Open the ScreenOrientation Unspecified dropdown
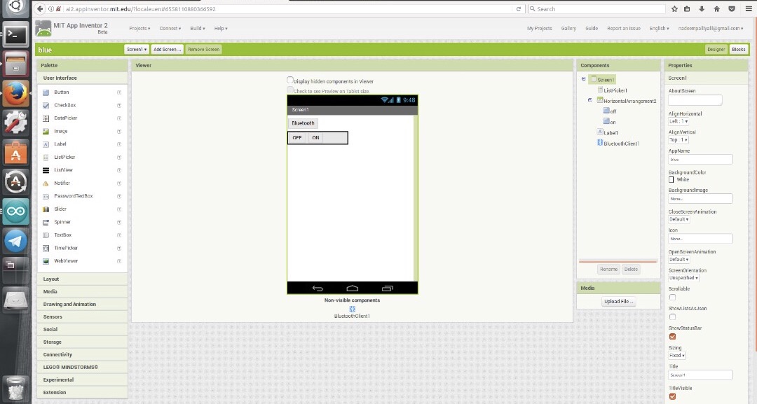The image size is (757, 404). 683,278
